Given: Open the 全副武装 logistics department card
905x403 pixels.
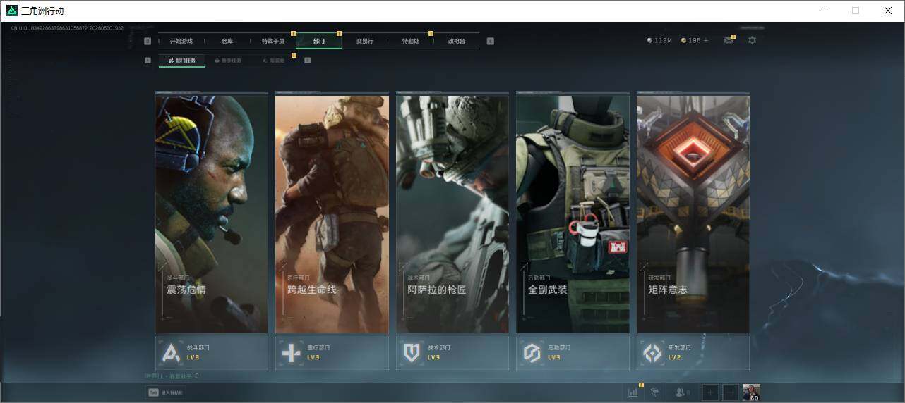Looking at the screenshot, I should tap(573, 213).
